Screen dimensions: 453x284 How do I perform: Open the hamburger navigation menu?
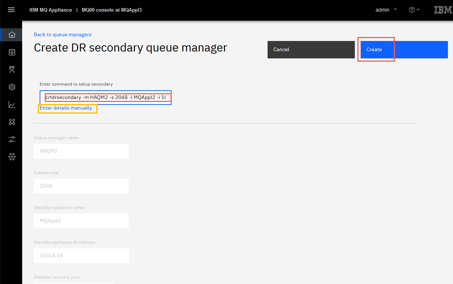[x=11, y=10]
